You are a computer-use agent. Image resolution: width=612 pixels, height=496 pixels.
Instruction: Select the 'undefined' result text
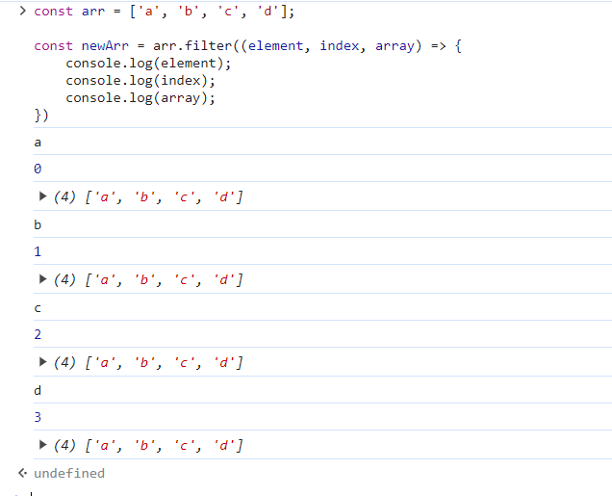[x=69, y=473]
